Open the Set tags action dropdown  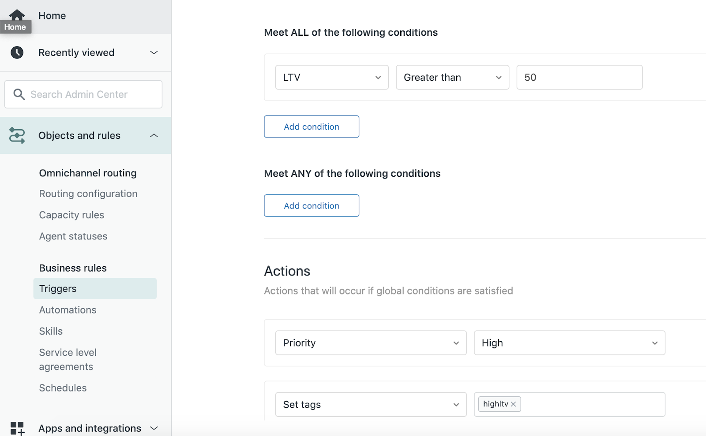pyautogui.click(x=371, y=404)
